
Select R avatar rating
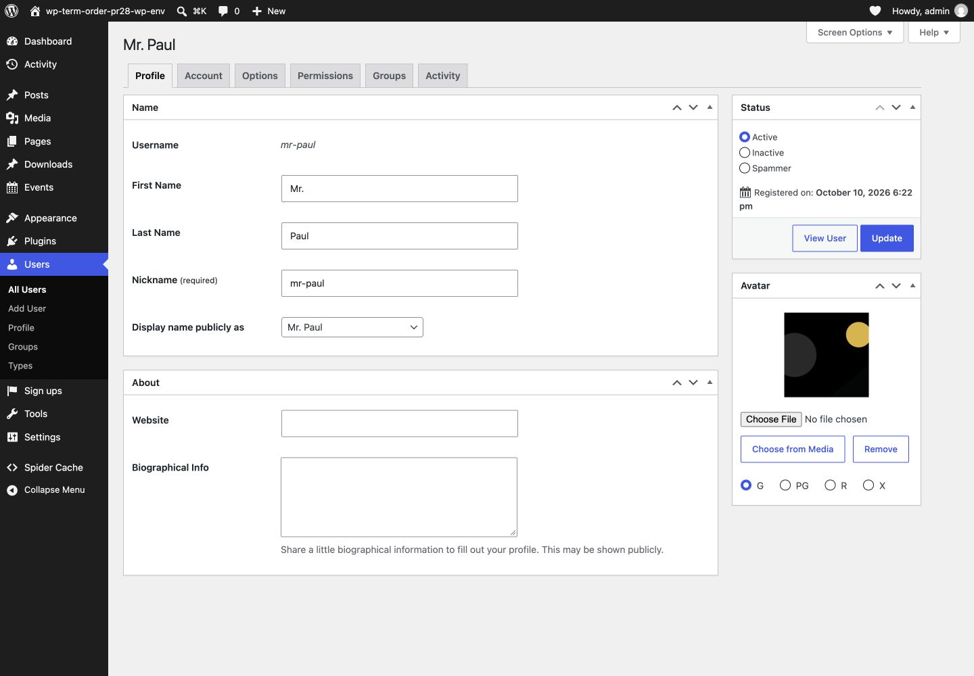coord(831,485)
